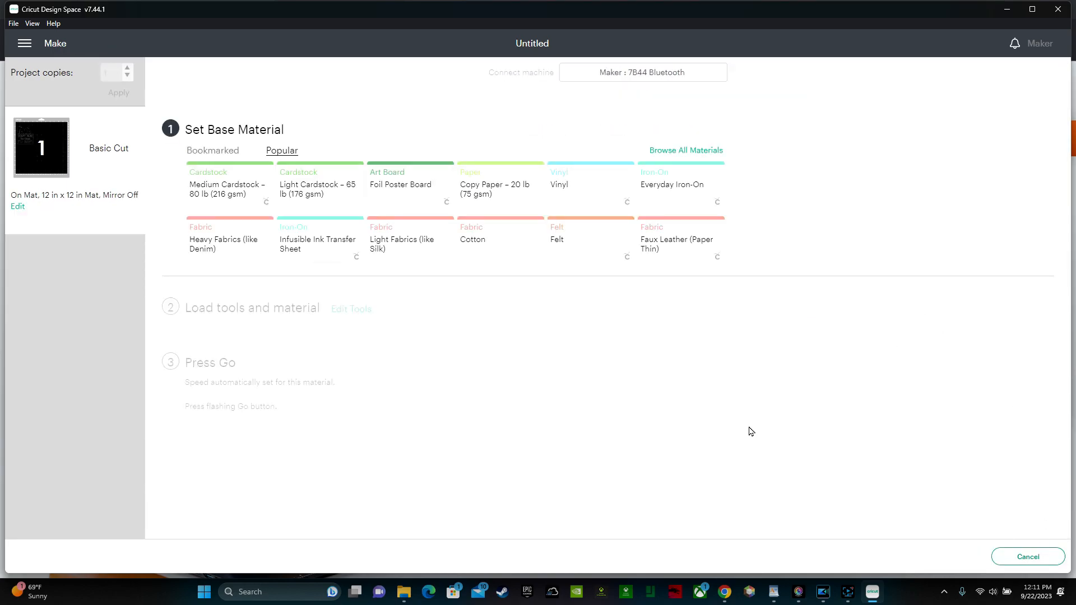The width and height of the screenshot is (1076, 605).
Task: Decrement project copies stepper down
Action: (127, 76)
